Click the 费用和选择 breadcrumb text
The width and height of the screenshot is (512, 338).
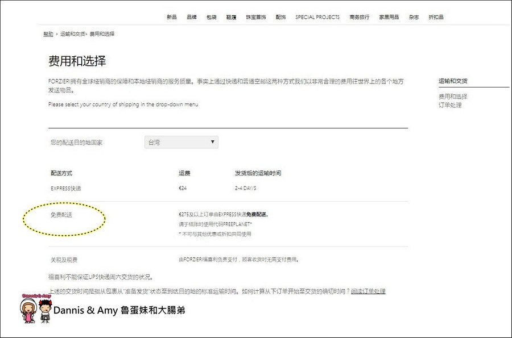click(x=102, y=34)
